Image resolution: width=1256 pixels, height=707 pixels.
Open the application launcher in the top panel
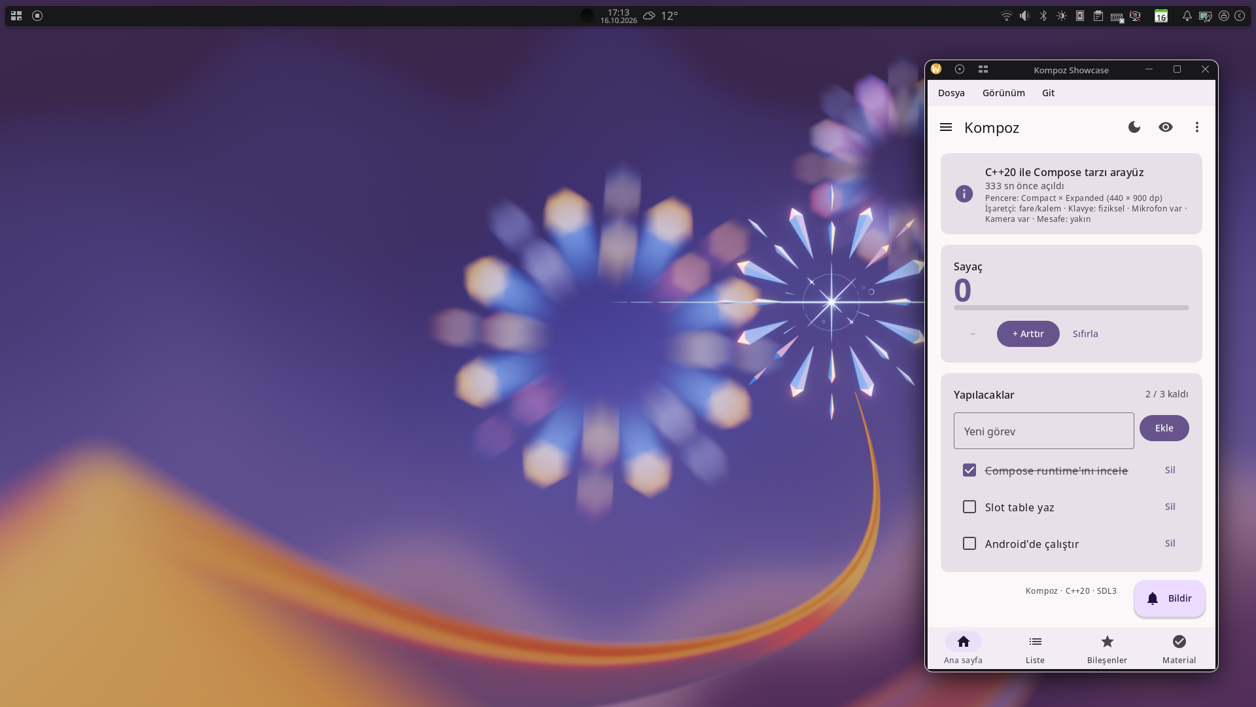click(x=16, y=16)
